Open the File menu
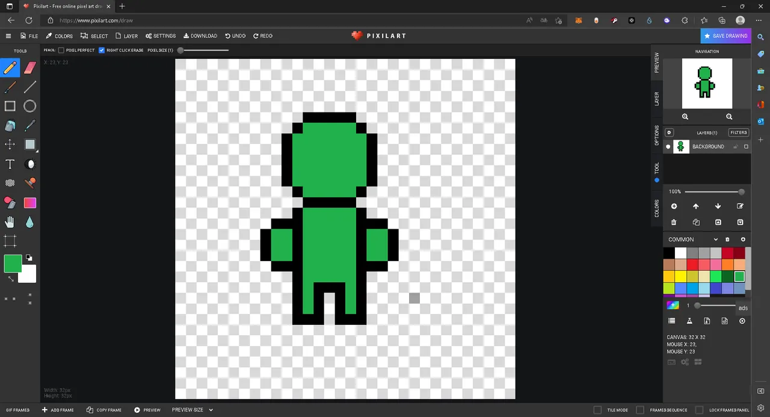 [x=29, y=36]
